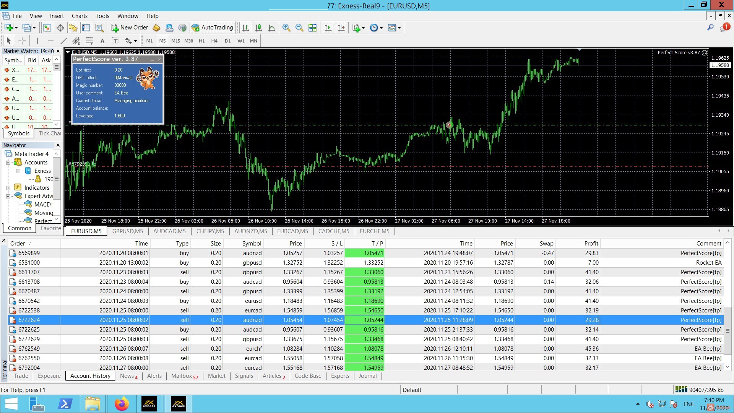The image size is (734, 413).
Task: Open the Charts menu
Action: point(79,16)
